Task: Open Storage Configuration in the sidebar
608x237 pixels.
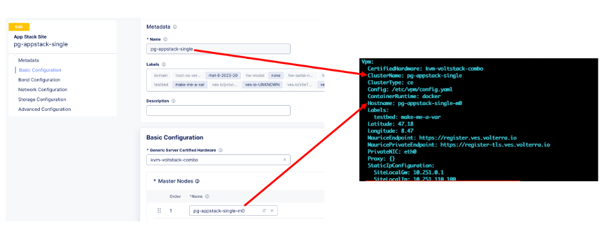Action: coord(42,99)
